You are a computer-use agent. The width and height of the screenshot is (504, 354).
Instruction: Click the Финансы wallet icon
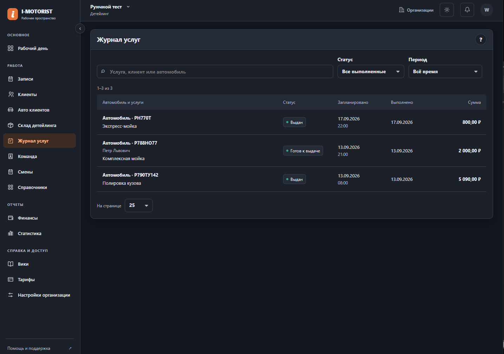[11, 218]
